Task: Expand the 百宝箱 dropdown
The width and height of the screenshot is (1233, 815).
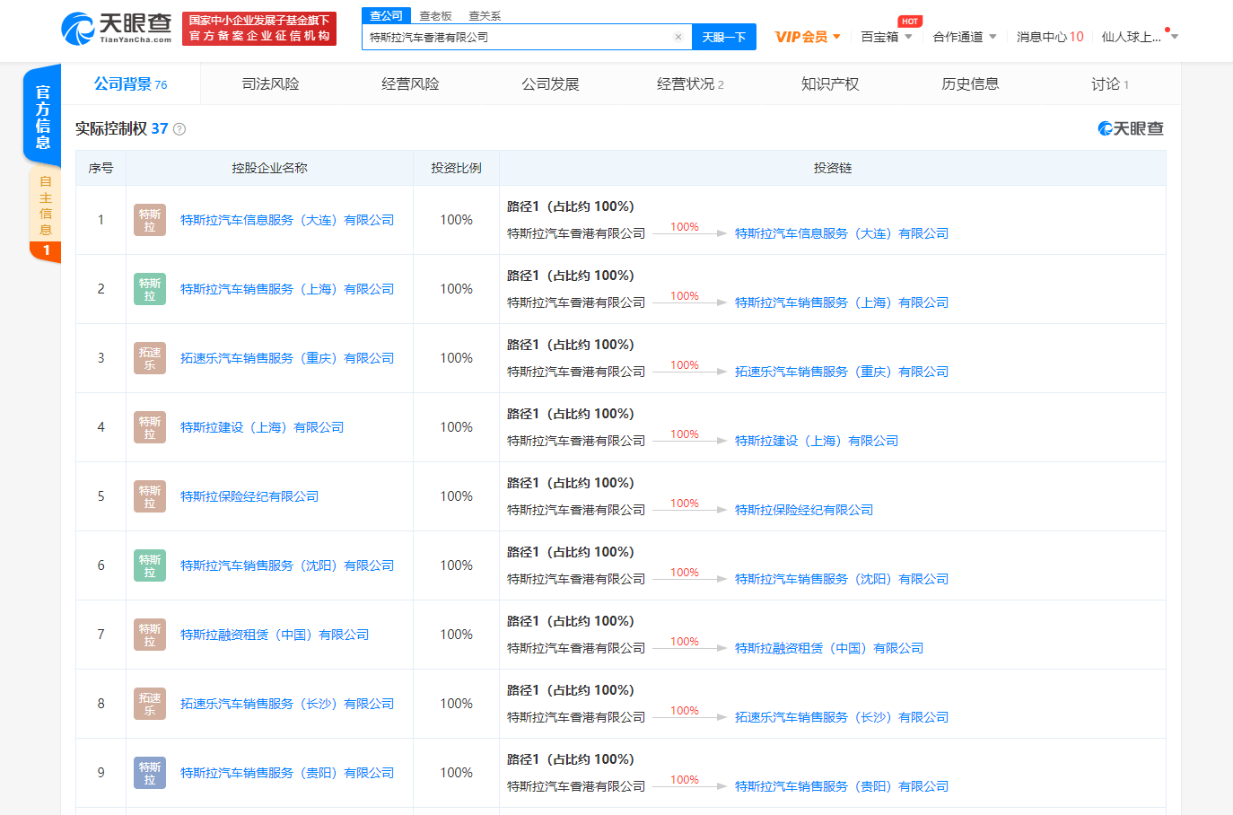Action: [x=885, y=37]
